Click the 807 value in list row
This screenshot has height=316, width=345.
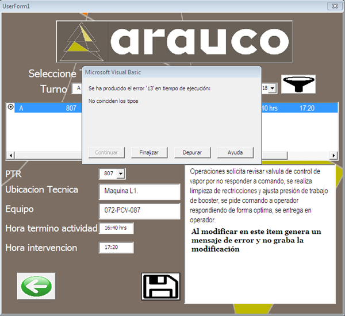pos(71,108)
